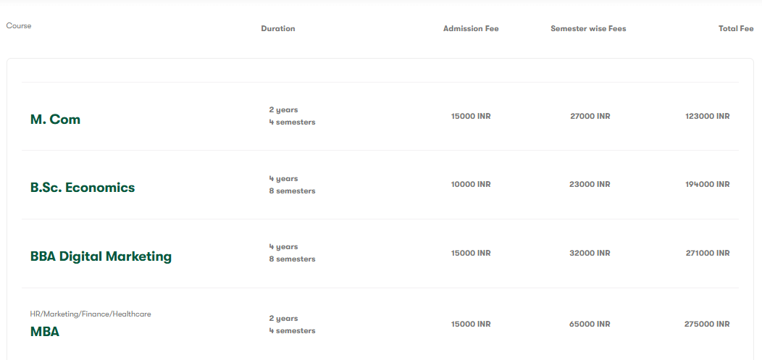Select the Admission Fee column header

(x=471, y=29)
